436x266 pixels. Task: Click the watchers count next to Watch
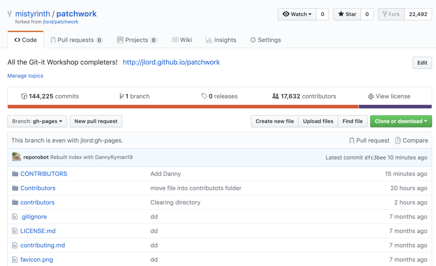coord(323,14)
